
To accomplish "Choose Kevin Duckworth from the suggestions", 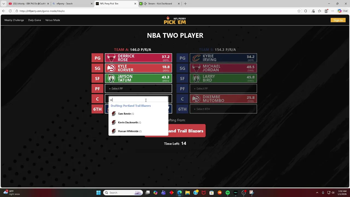I will (138, 122).
